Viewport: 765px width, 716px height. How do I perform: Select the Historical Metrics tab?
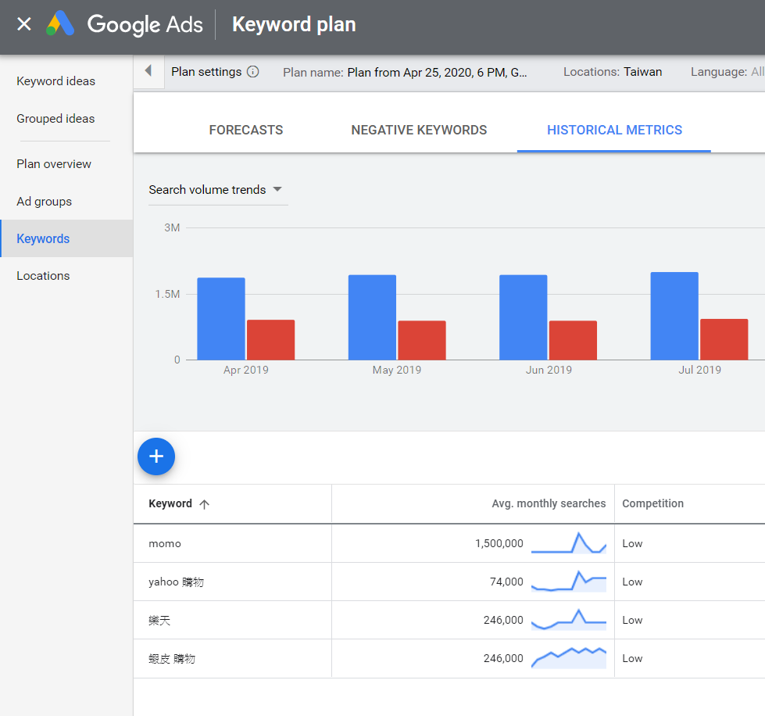tap(614, 131)
